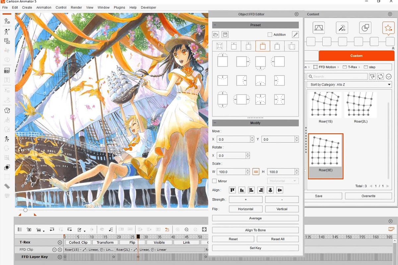Click the filter icon beside the search bar
The height and width of the screenshot is (265, 398).
pos(372,76)
